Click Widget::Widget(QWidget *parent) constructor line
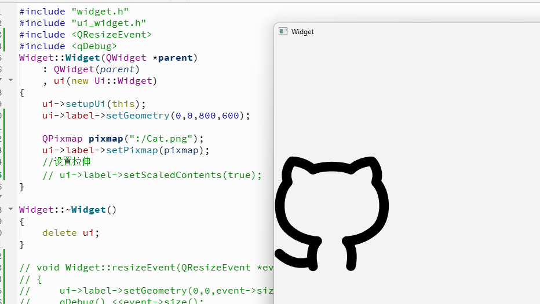This screenshot has width=540, height=304. (x=108, y=58)
